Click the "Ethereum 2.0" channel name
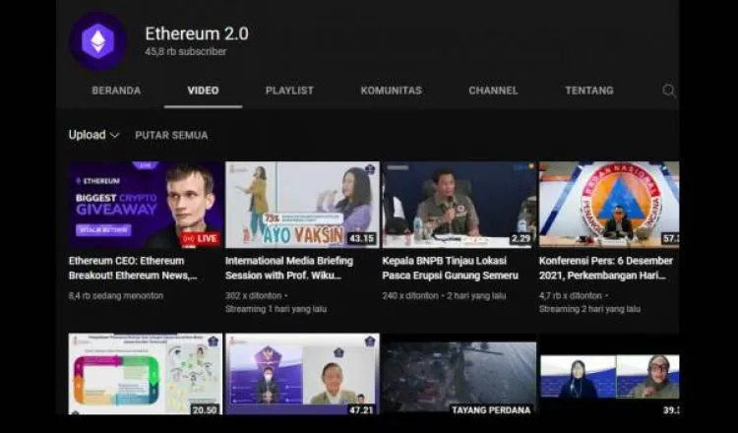The image size is (738, 433). click(x=197, y=33)
